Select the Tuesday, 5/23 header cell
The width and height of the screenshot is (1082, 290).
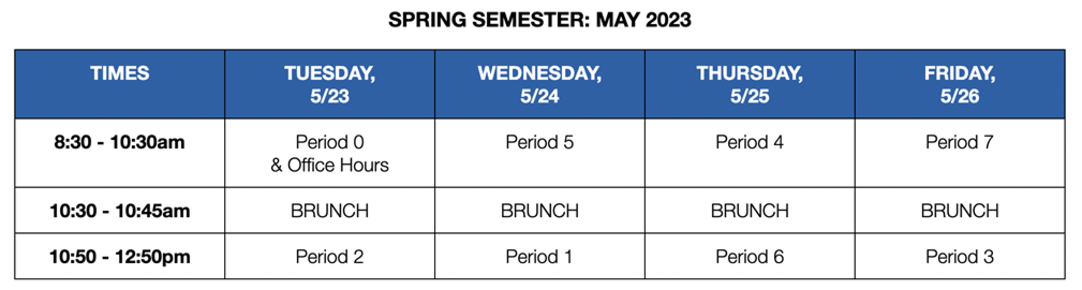[330, 84]
